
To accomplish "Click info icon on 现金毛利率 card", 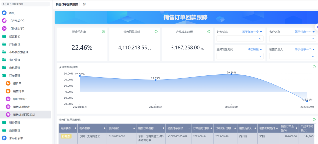I will tap(103, 32).
